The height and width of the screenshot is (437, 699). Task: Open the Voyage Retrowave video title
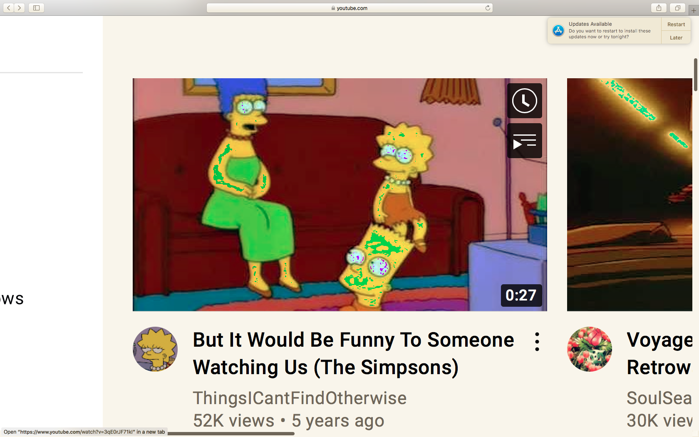pos(659,353)
